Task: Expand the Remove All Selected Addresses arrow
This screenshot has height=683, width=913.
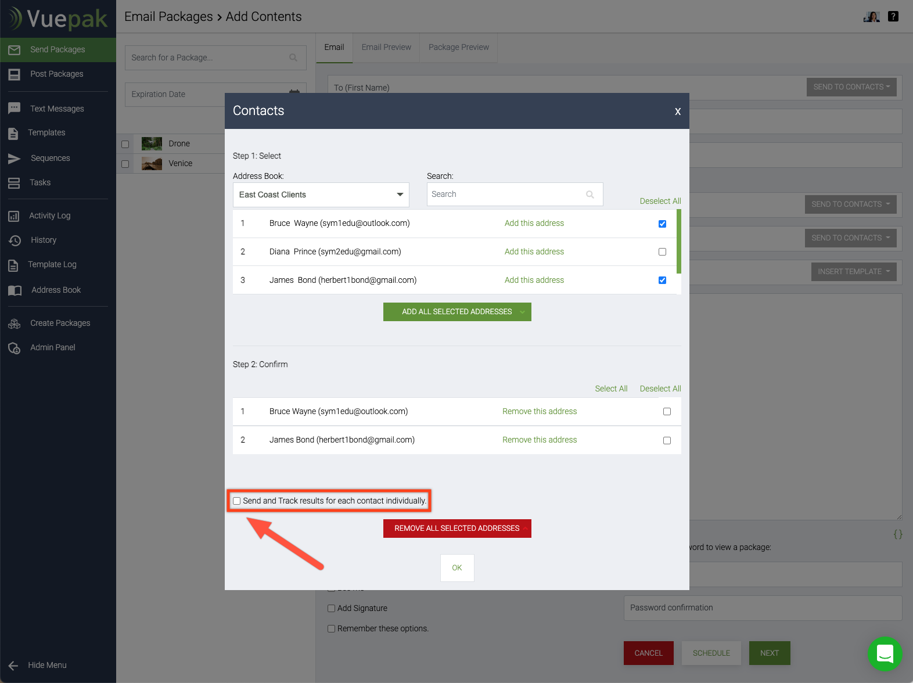Action: pos(525,529)
